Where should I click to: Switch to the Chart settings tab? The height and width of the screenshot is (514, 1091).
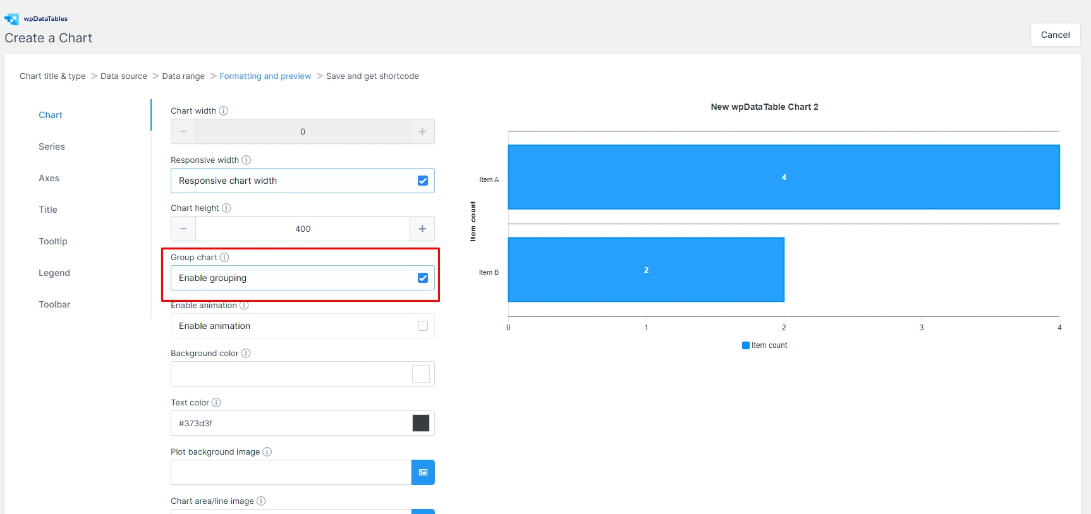pyautogui.click(x=51, y=115)
